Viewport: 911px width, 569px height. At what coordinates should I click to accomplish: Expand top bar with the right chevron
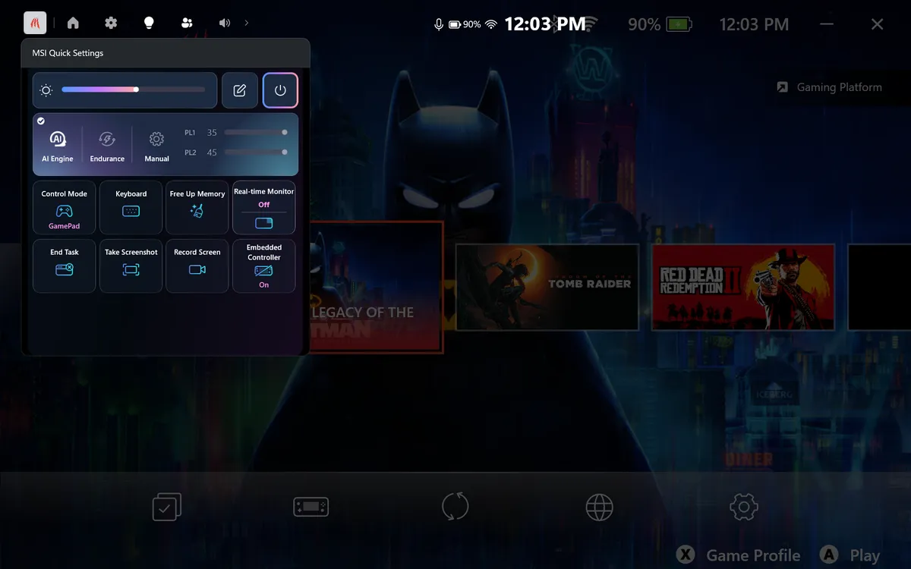point(247,23)
